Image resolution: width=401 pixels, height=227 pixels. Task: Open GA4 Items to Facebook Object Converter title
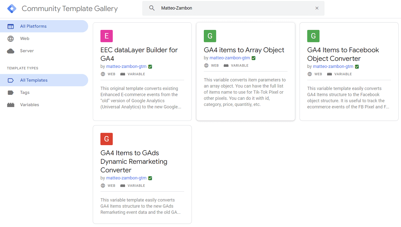point(343,54)
